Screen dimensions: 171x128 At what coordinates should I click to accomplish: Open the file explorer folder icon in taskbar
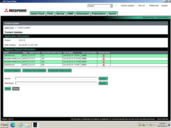click(x=28, y=125)
